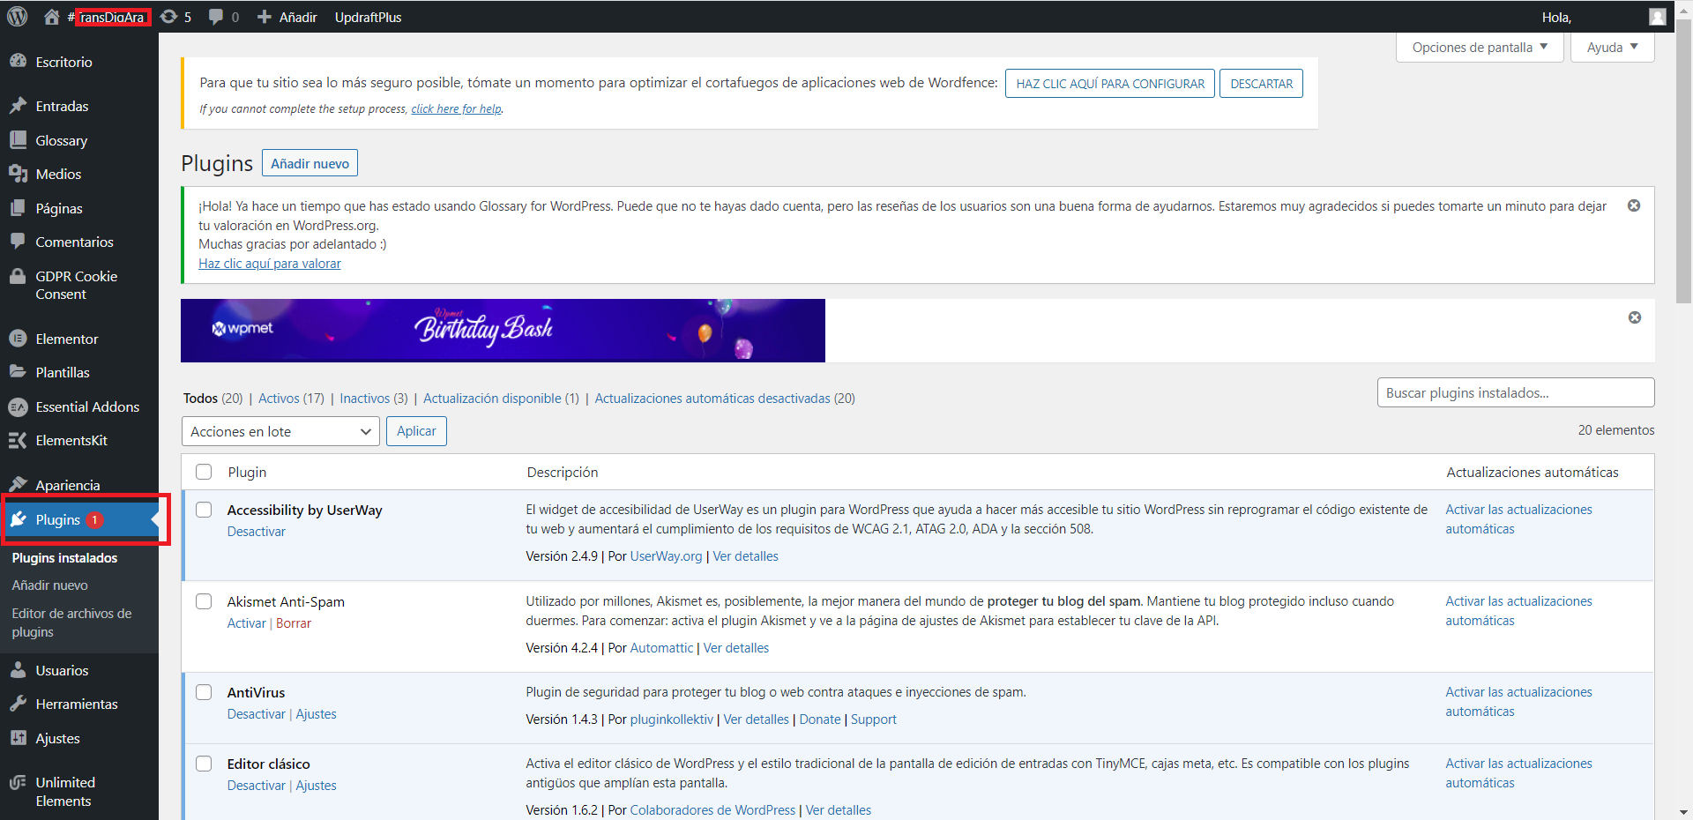Click HAZ CLIC AQUÍ PARA CONFIGURAR button
Viewport: 1693px width, 820px height.
(x=1110, y=84)
